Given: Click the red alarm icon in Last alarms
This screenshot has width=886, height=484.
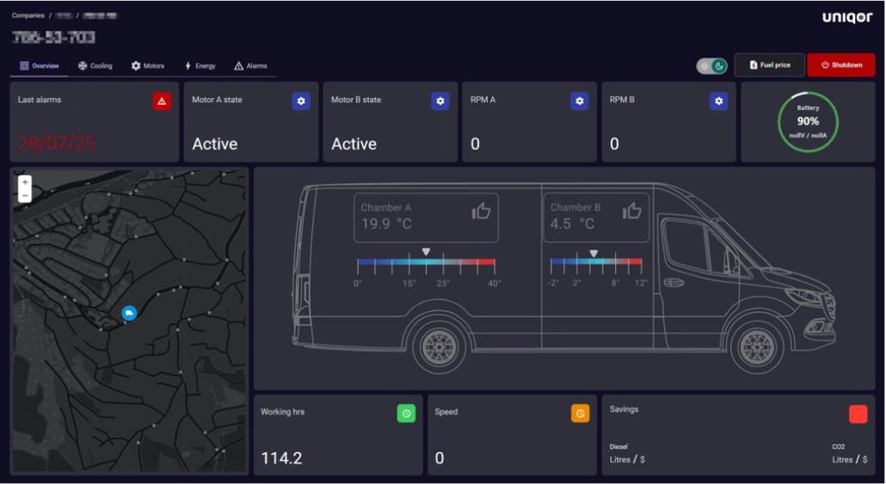Looking at the screenshot, I should pos(162,101).
